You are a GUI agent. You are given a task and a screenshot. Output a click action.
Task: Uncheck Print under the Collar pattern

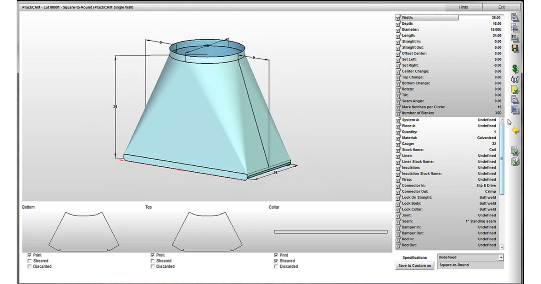click(x=276, y=255)
